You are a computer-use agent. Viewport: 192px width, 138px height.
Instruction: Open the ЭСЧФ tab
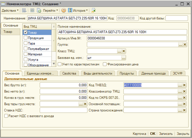point(178,73)
